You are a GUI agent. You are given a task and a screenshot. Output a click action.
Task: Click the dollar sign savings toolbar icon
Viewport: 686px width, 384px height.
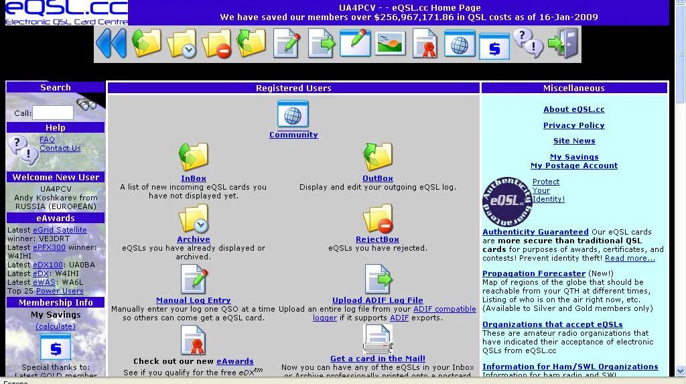coord(494,46)
